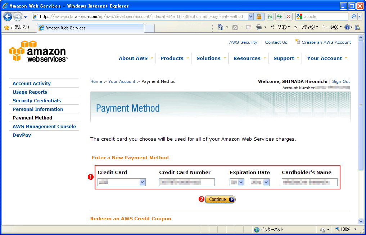Click the Home breadcrumb link

96,81
